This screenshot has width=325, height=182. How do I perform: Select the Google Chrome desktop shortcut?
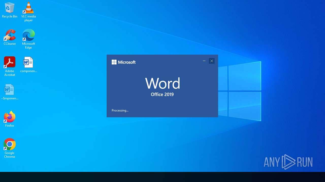pyautogui.click(x=10, y=148)
